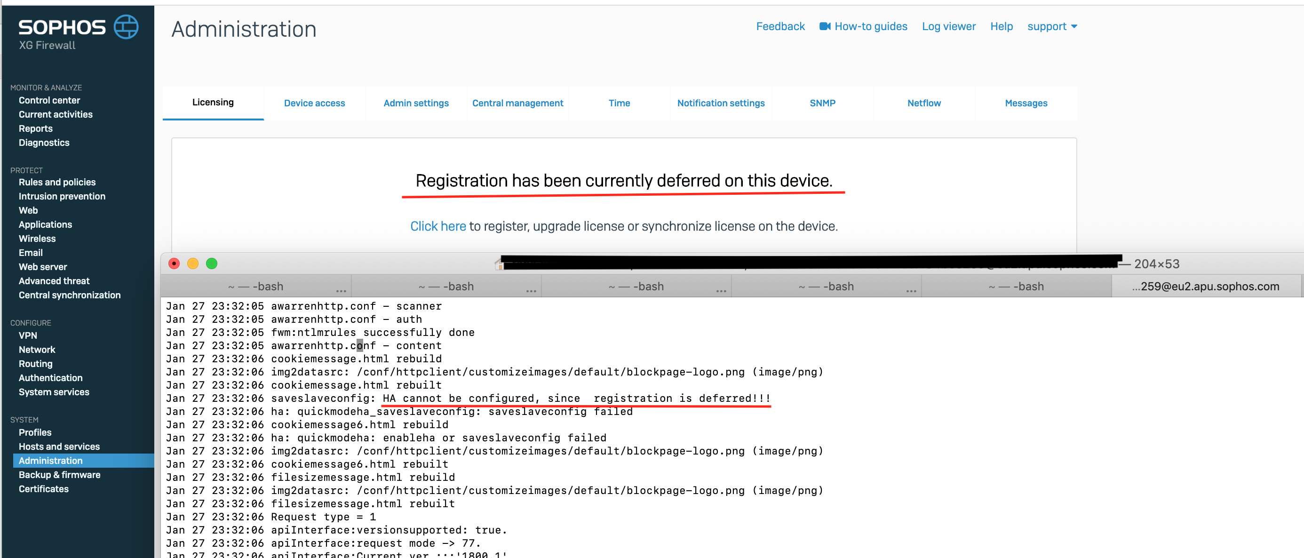Open the Log viewer link

click(x=948, y=26)
